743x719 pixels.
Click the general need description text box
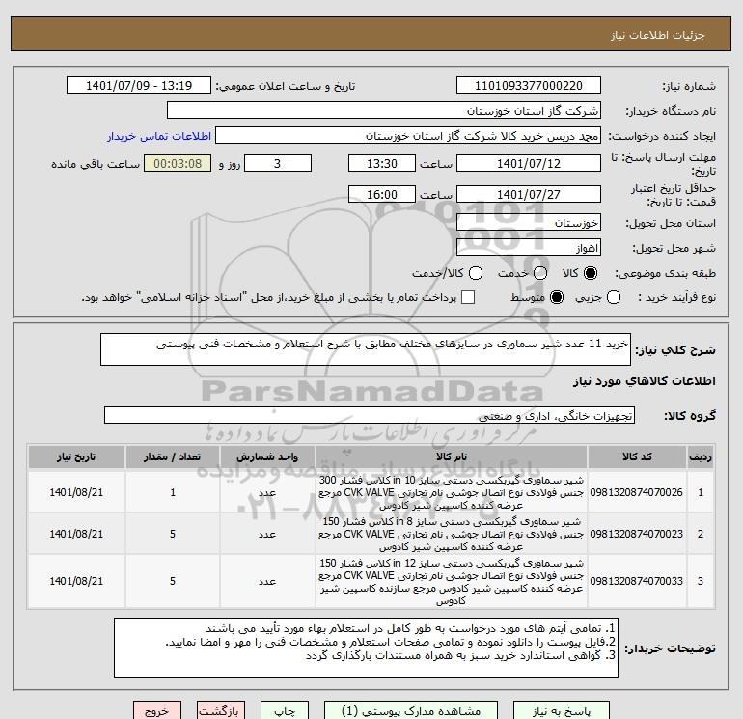366,349
